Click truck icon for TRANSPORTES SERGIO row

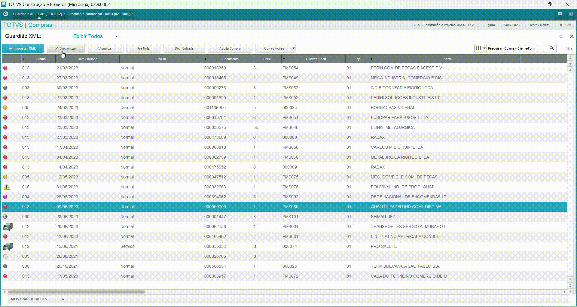(8, 227)
